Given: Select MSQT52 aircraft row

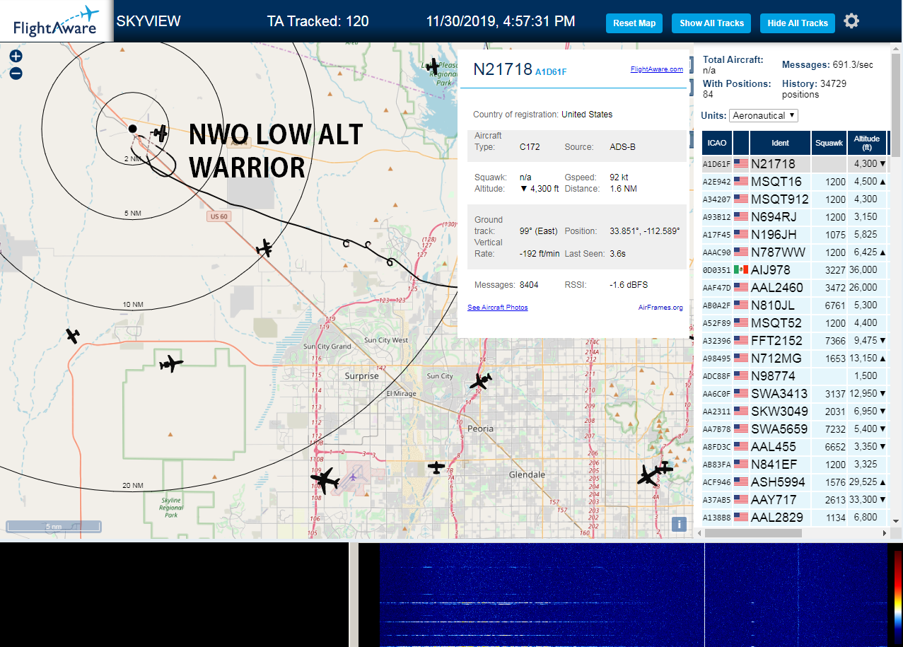Looking at the screenshot, I should tap(794, 323).
